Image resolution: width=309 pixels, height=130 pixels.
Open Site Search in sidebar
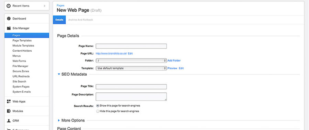19,81
